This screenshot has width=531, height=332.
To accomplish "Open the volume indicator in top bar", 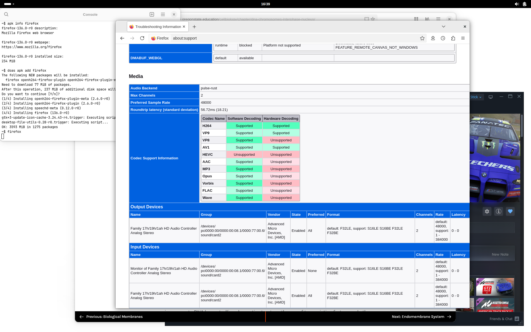I will (x=517, y=4).
